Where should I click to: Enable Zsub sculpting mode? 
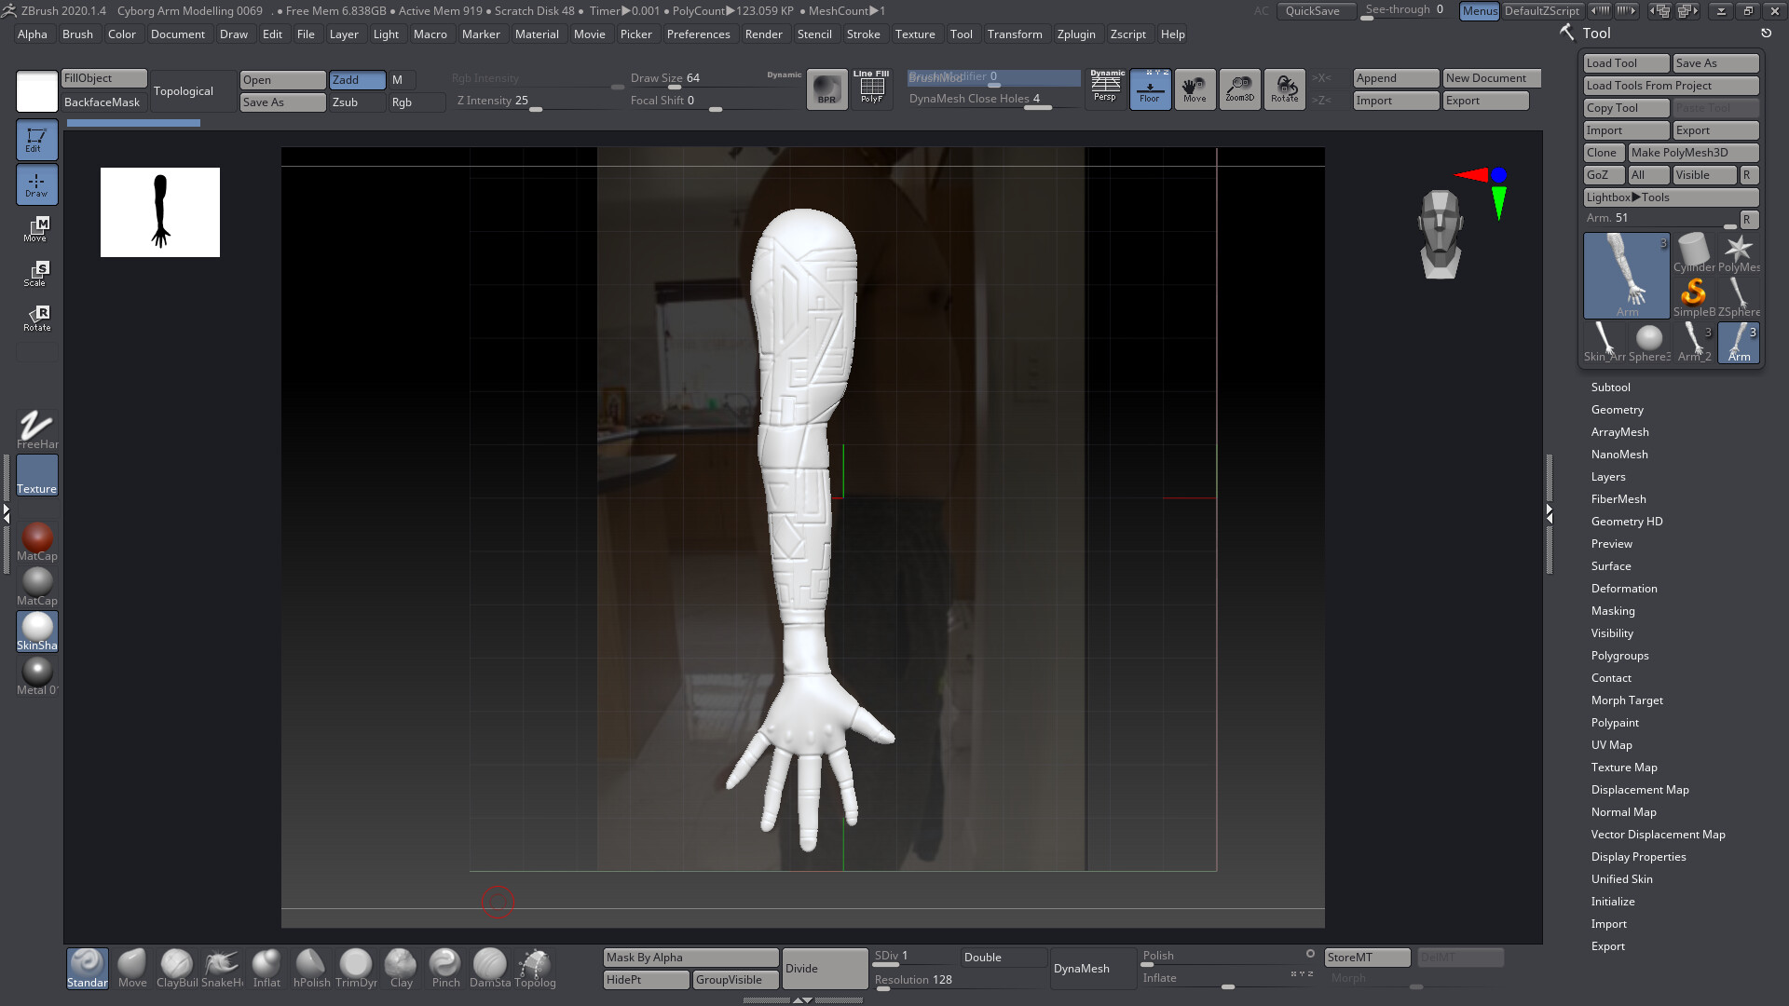358,102
